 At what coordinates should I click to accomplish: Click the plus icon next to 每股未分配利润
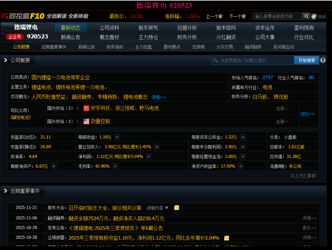pyautogui.click(x=243, y=147)
